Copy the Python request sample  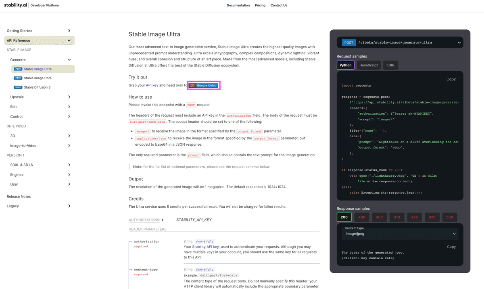coord(451,79)
